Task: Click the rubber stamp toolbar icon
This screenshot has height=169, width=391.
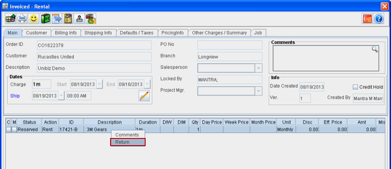Action: tap(80, 19)
